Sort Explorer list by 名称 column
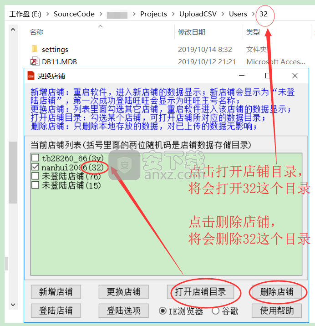 pos(36,32)
